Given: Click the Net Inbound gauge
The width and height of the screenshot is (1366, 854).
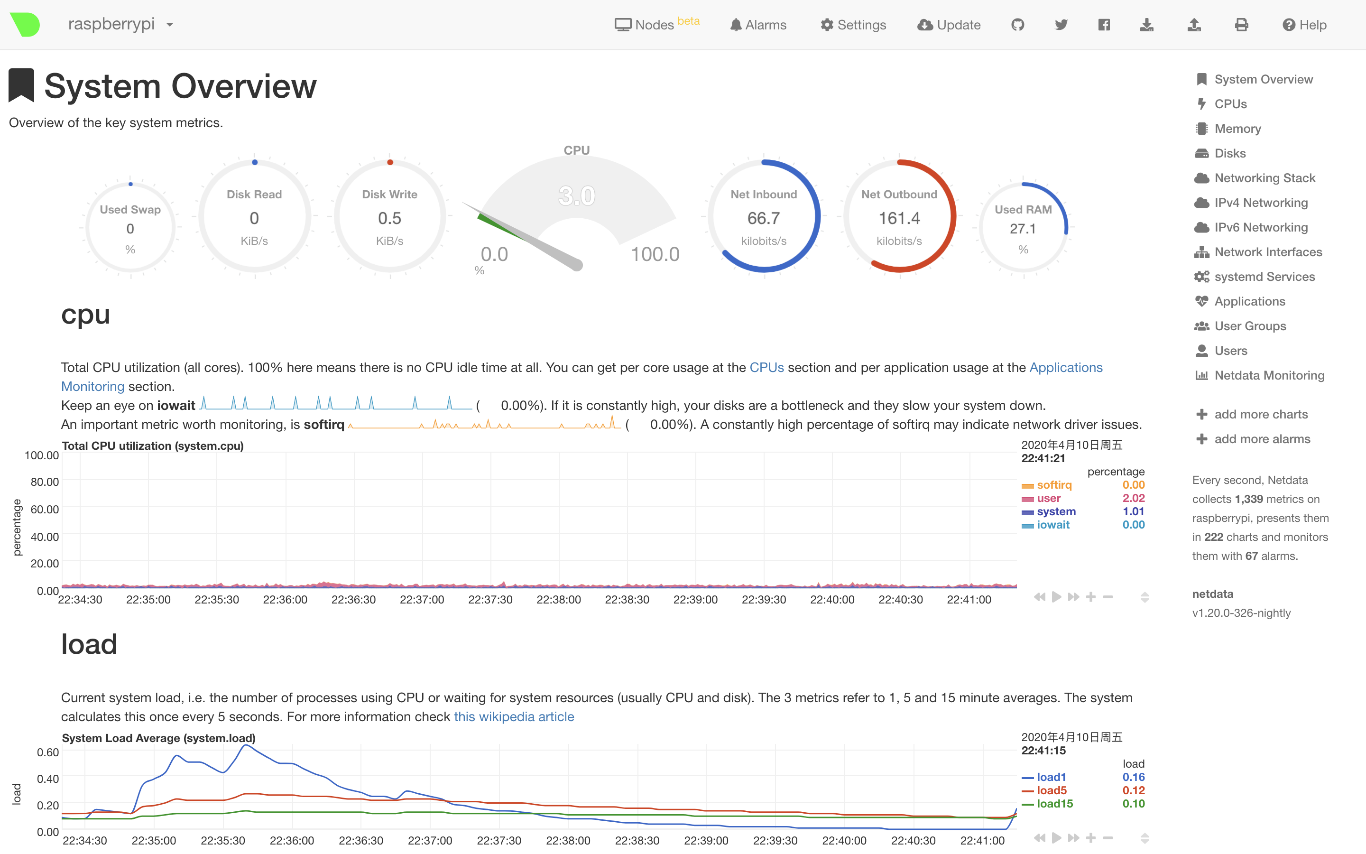Looking at the screenshot, I should pos(764,216).
